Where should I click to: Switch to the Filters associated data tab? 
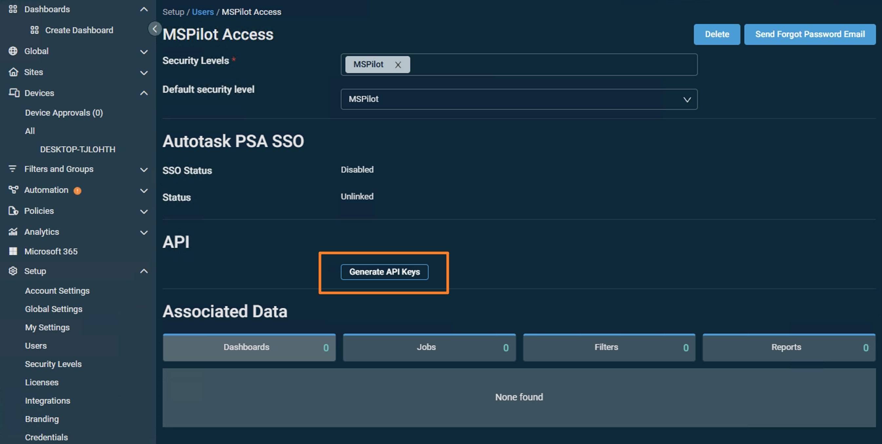[x=609, y=347]
